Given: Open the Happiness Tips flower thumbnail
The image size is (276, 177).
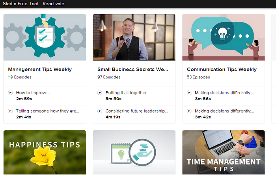Looking at the screenshot, I should [45, 152].
